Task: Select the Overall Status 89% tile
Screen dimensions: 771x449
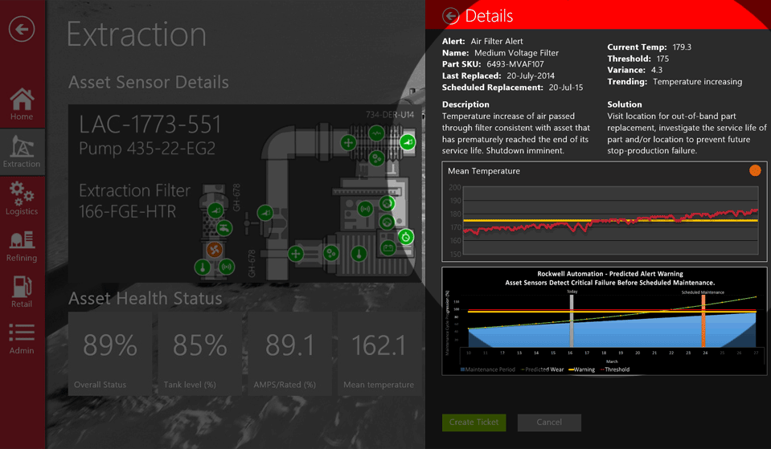Action: pyautogui.click(x=110, y=353)
